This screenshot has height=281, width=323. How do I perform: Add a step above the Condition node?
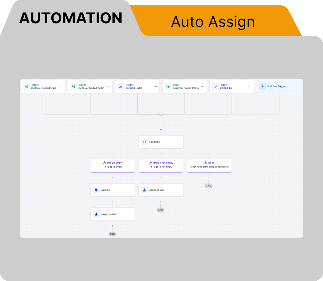[161, 130]
